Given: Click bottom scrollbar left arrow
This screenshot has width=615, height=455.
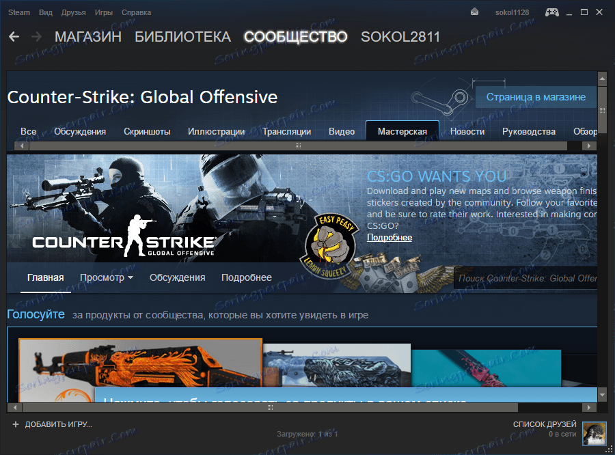Looking at the screenshot, I should 15,408.
